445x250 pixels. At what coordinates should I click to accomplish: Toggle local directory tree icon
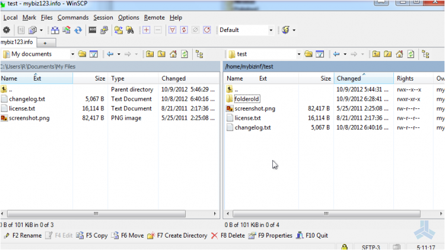click(199, 54)
